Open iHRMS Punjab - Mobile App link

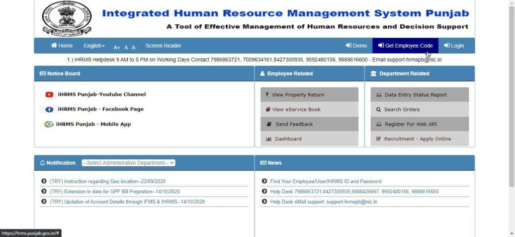[93, 124]
